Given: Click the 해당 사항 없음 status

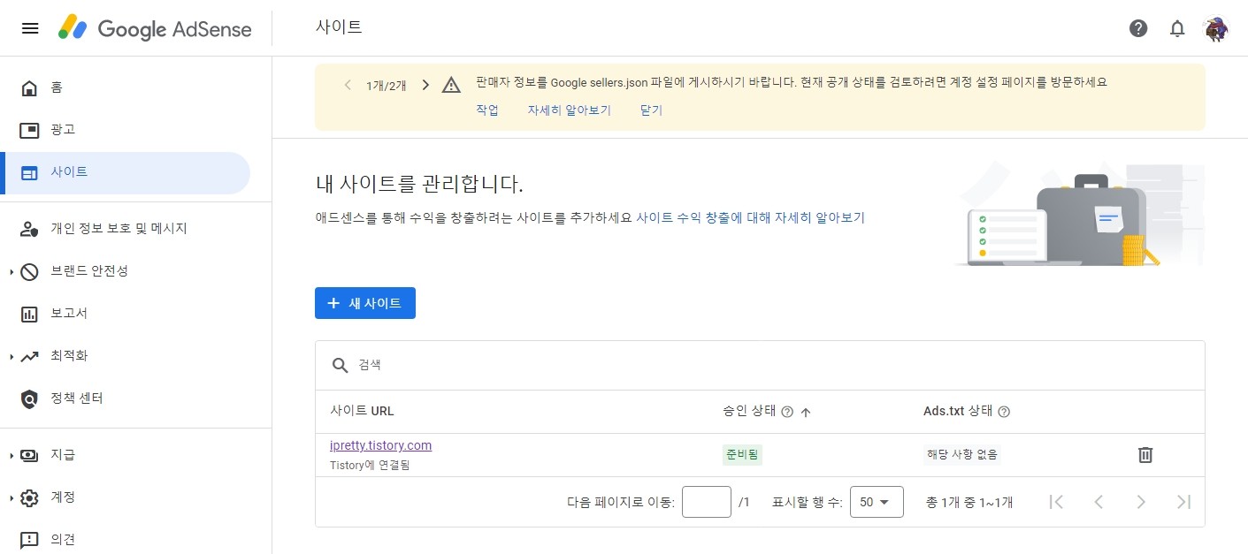Looking at the screenshot, I should (962, 454).
